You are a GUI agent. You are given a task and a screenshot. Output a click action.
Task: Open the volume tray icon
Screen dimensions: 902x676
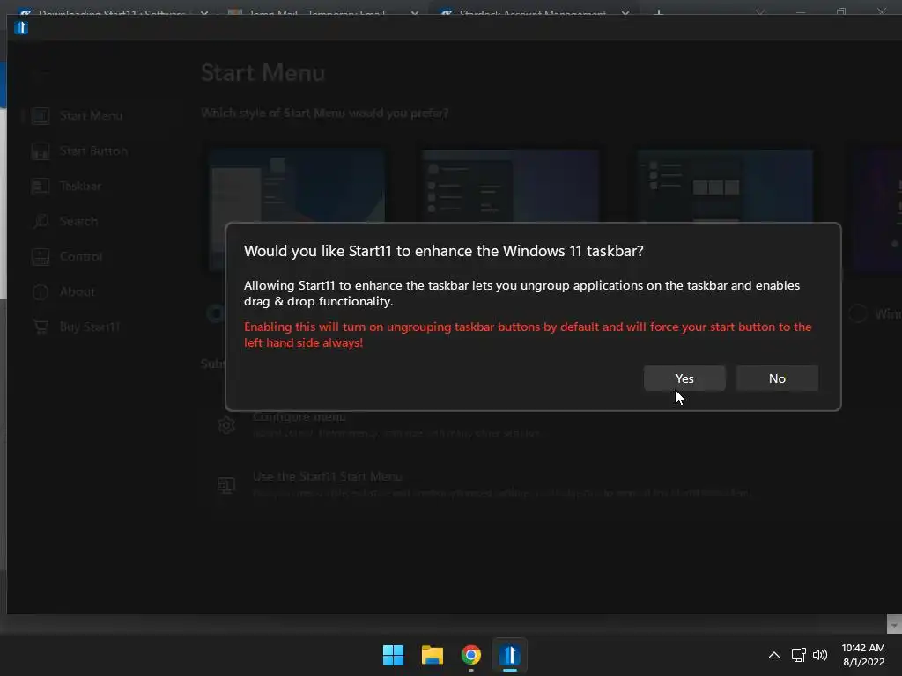[820, 655]
